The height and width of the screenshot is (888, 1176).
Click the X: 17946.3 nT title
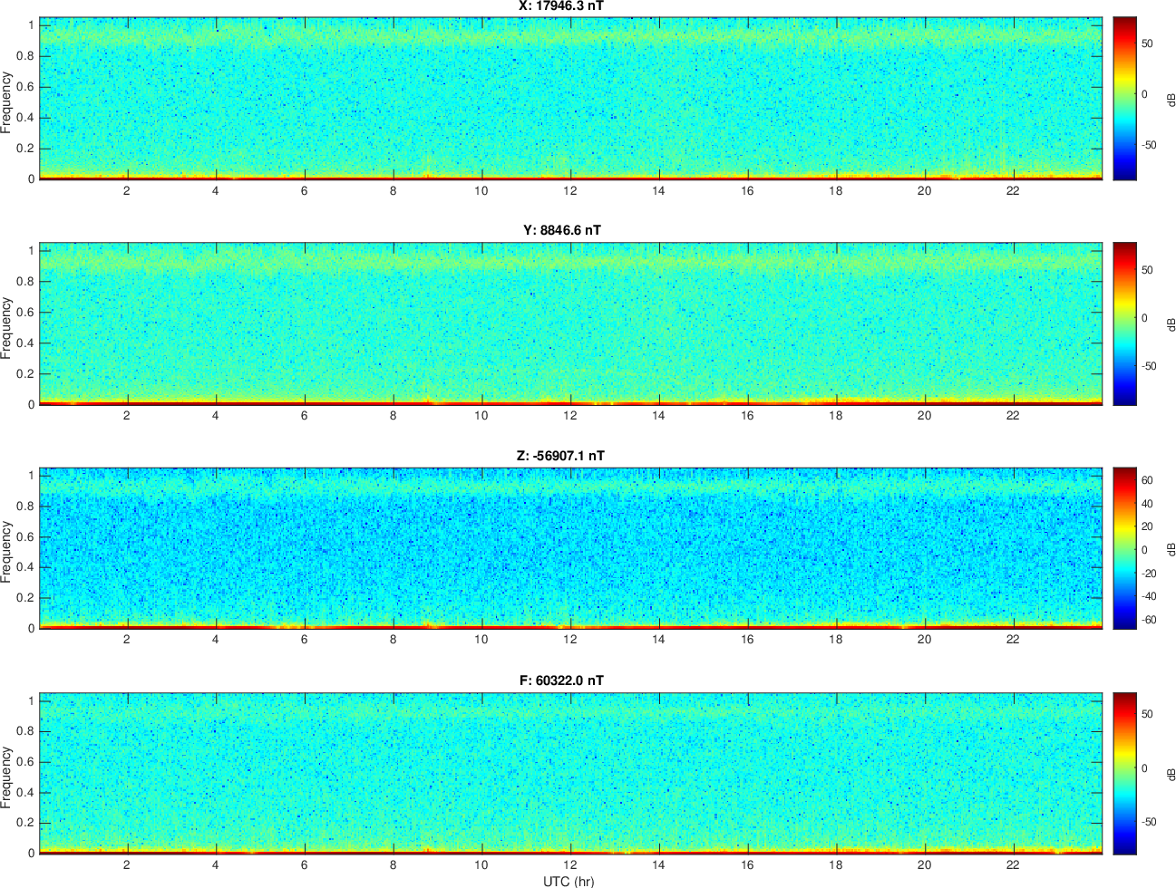pyautogui.click(x=561, y=5)
